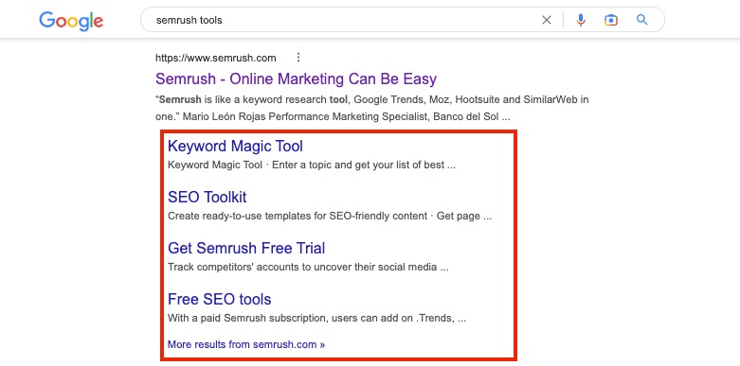Image resolution: width=740 pixels, height=366 pixels.
Task: Open three-dot menu beside semrush.com URL
Action: click(x=298, y=58)
